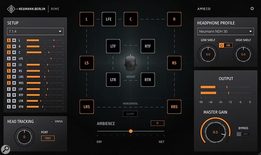Viewport: 261px width, 155px height.
Task: Select the LRS rear speaker
Action: click(87, 107)
